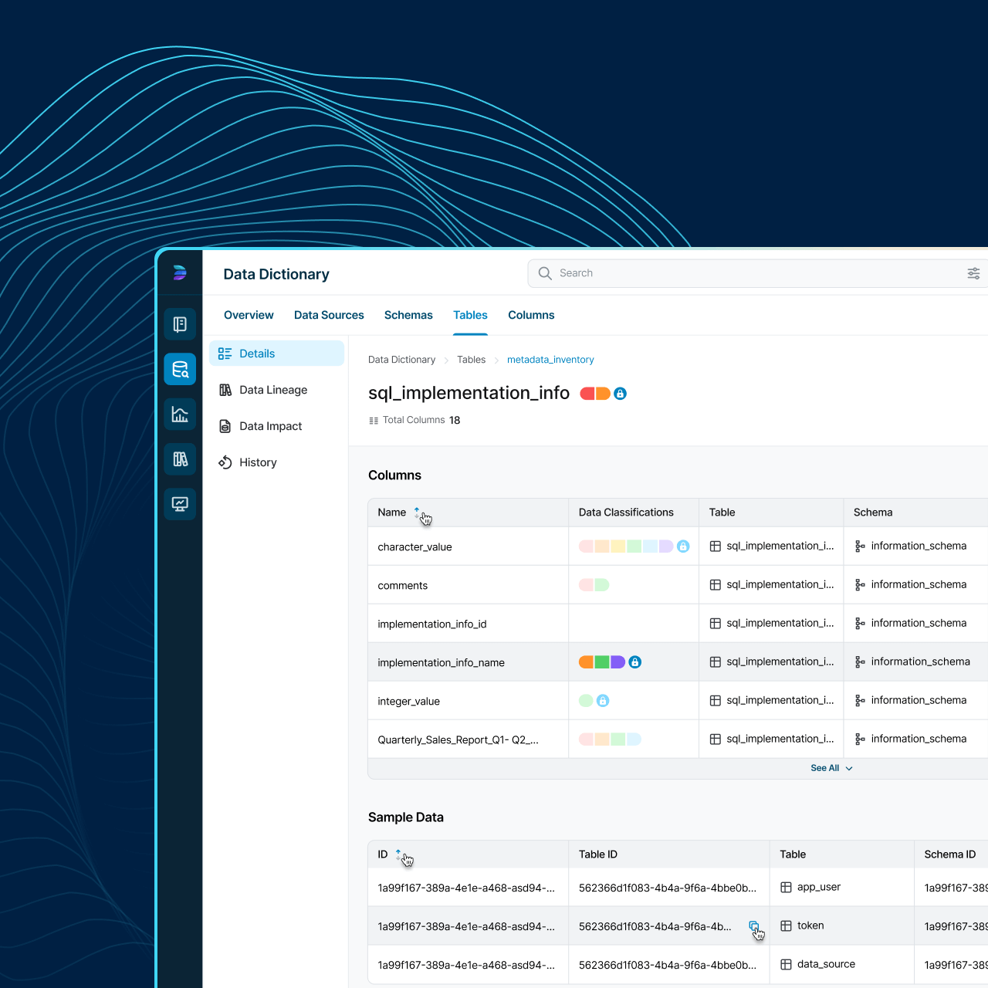This screenshot has width=988, height=988.
Task: Click Table ID cell in data_source row
Action: (668, 966)
